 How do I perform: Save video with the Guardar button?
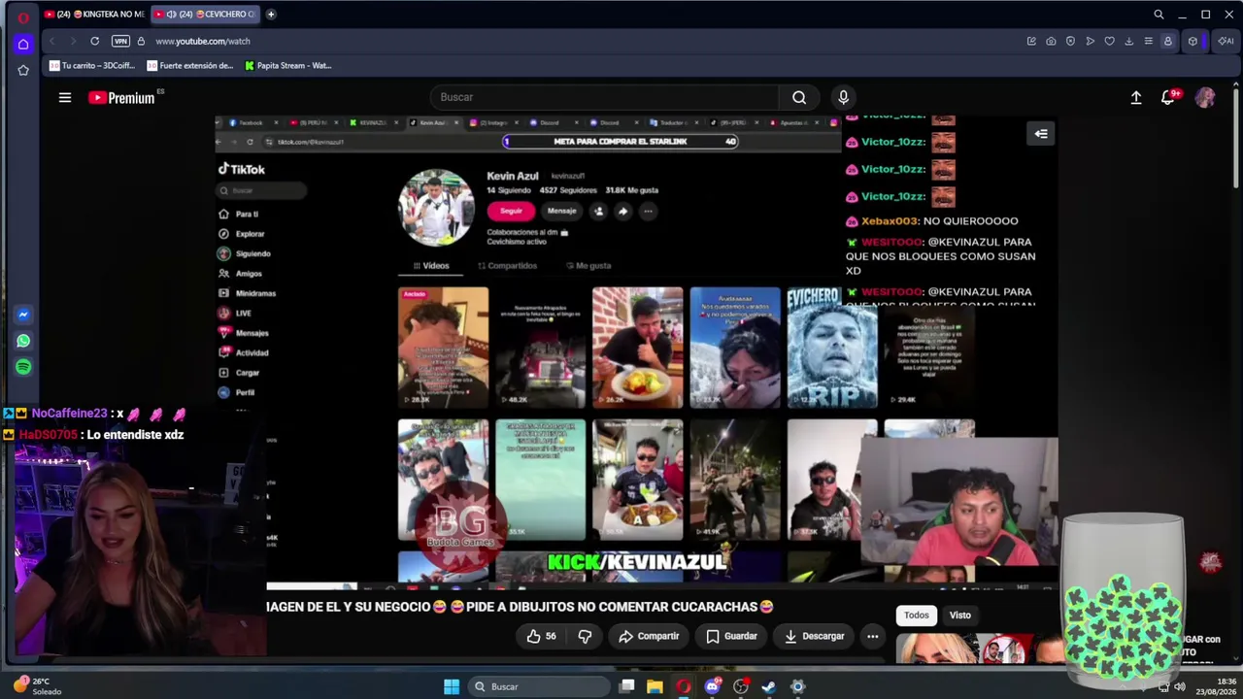731,636
